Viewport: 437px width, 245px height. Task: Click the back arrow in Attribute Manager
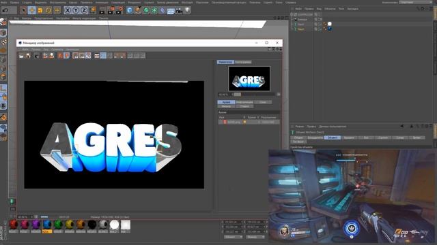pyautogui.click(x=401, y=127)
